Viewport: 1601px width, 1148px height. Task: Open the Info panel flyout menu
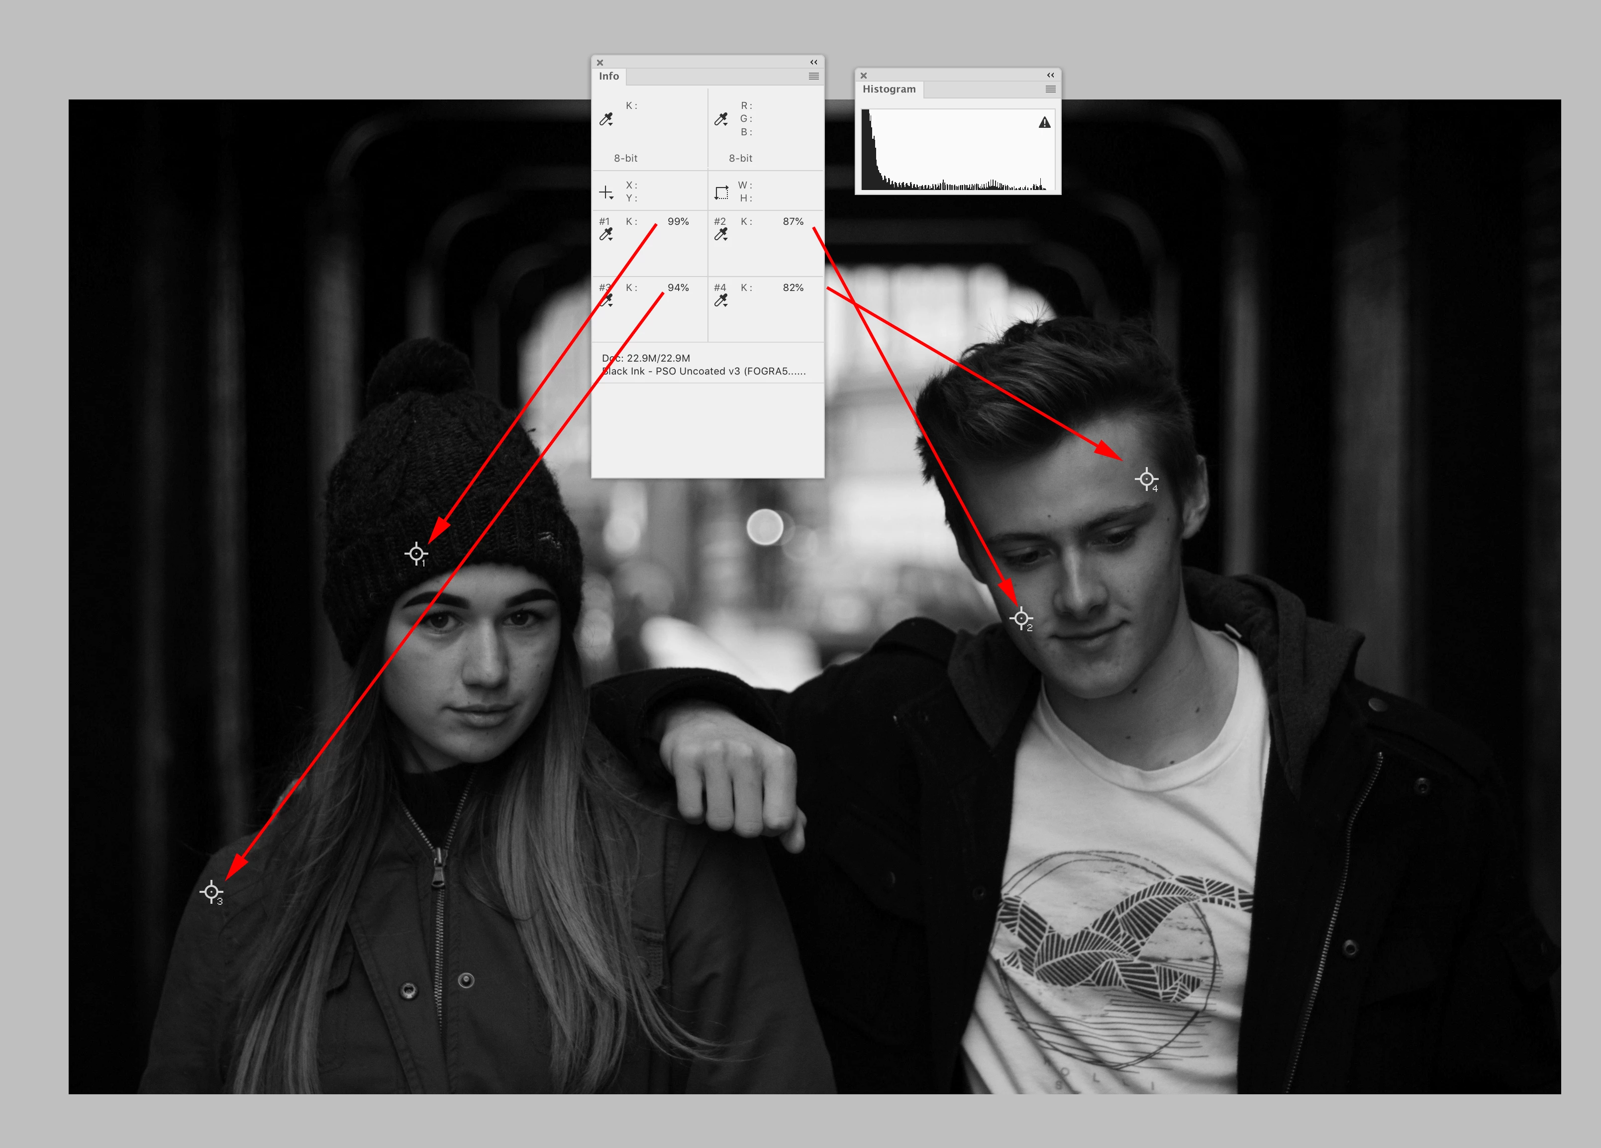click(813, 76)
